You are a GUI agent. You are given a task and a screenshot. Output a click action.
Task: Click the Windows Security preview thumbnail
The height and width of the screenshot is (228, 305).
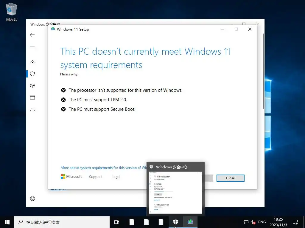[175, 192]
